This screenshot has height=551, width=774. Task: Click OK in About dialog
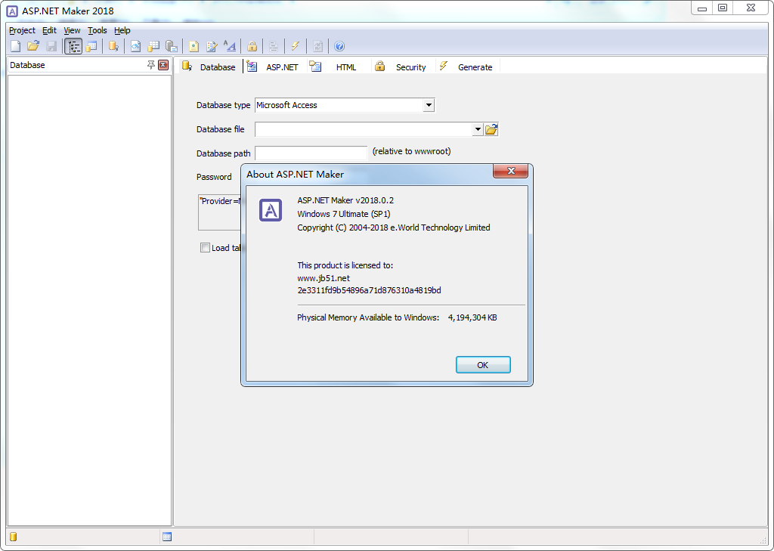483,365
